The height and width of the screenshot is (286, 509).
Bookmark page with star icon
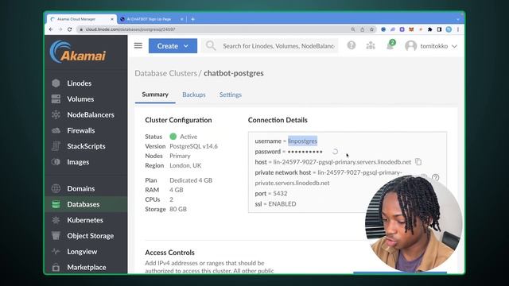tap(371, 29)
